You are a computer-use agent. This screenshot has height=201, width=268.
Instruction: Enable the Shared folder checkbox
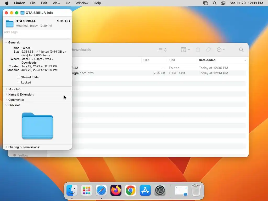[19, 77]
